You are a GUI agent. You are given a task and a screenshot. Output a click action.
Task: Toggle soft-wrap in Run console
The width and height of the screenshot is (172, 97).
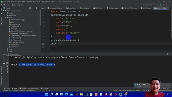coord(7,63)
